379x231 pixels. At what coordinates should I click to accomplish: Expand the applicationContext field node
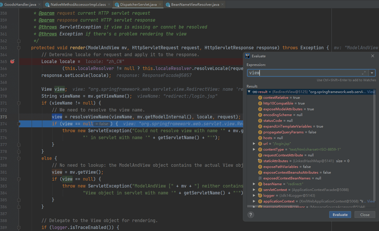pyautogui.click(x=254, y=201)
